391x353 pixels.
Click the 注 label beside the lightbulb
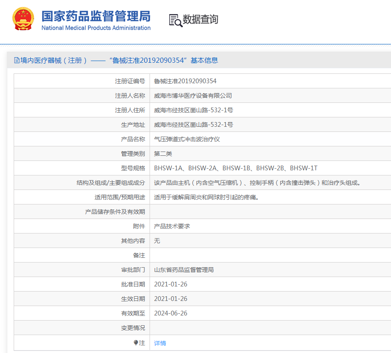(142, 343)
